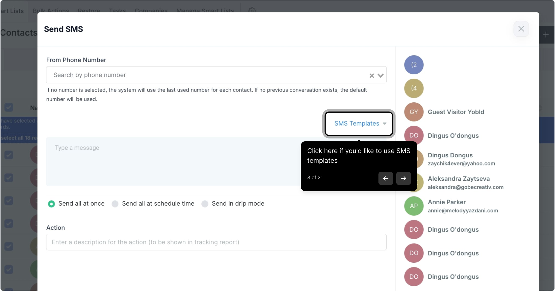
Task: Click the olive (4 contact avatar
Action: pyautogui.click(x=414, y=88)
